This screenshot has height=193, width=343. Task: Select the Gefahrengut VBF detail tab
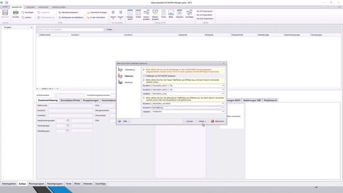click(x=252, y=100)
